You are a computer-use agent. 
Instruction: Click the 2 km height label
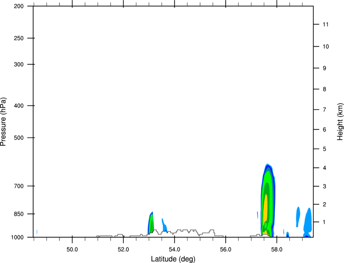coord(325,204)
